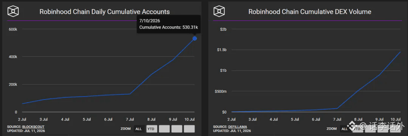
Task: Click the '600k' y-axis label
Action: (x=13, y=29)
